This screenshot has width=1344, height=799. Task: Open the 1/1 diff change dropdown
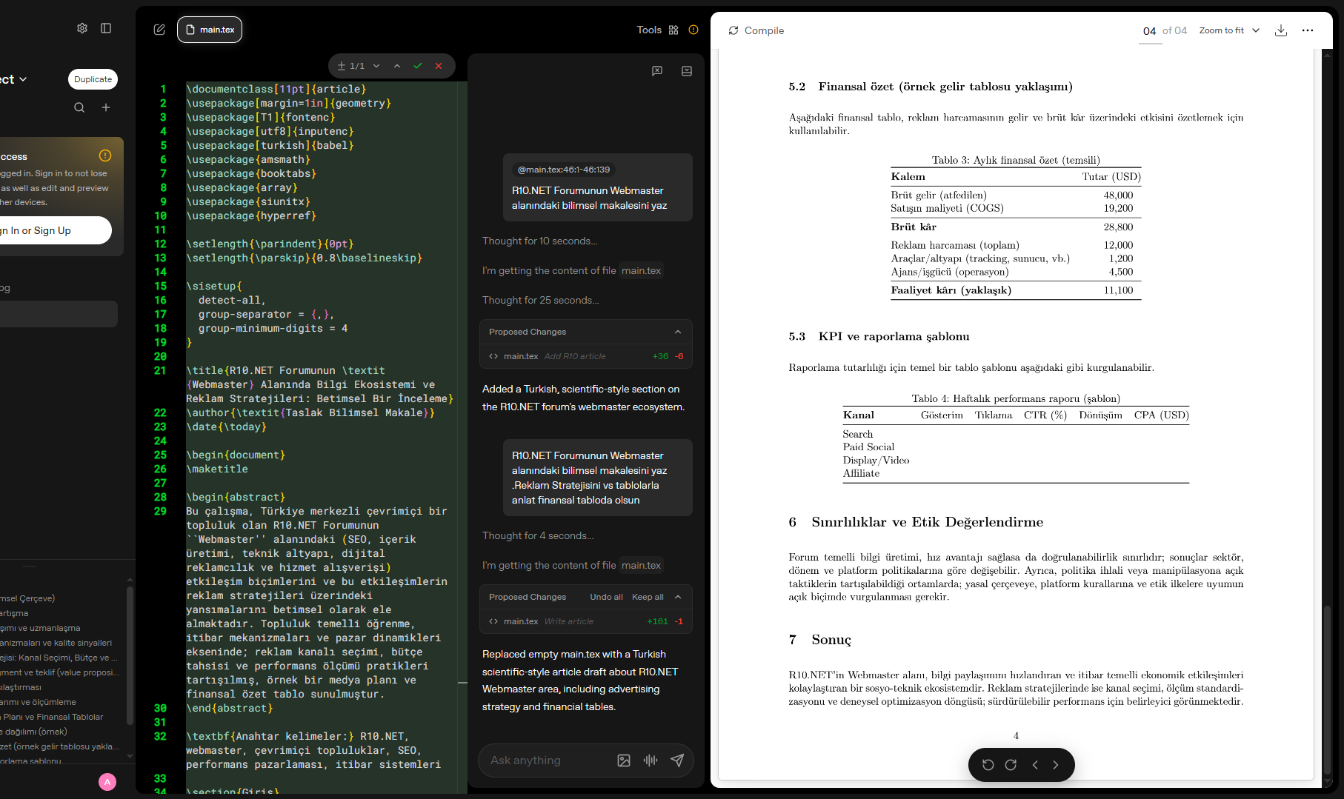coord(376,66)
